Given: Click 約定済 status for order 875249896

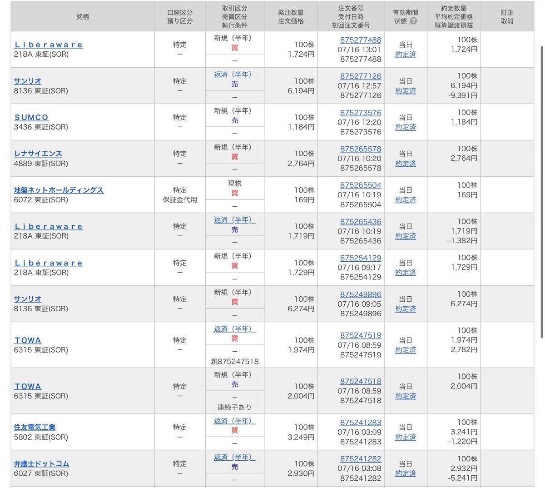Looking at the screenshot, I should [x=406, y=309].
